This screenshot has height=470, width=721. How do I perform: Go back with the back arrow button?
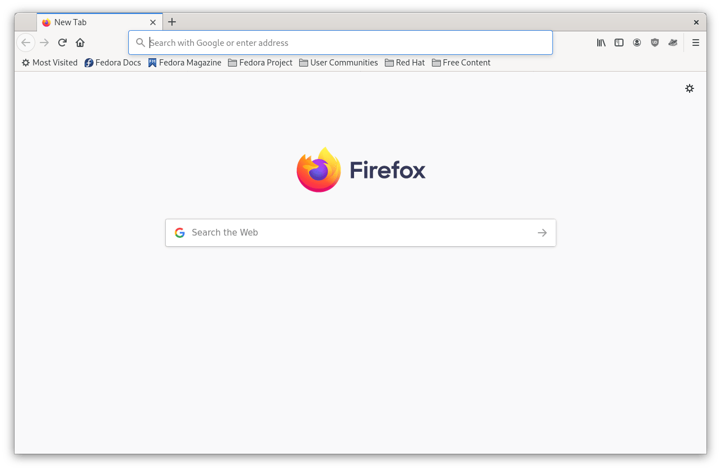point(26,43)
